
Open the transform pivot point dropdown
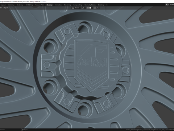[x=84, y=8]
